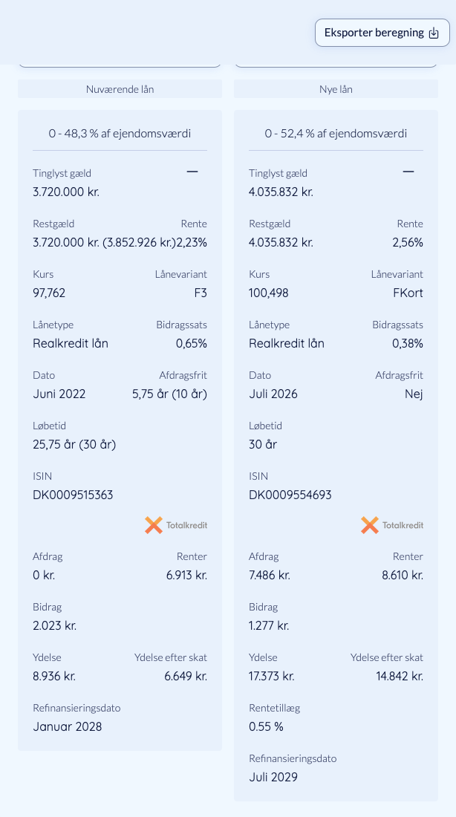
Task: Click the new loan Rentetillæg 0.55 % value
Action: coord(267,727)
